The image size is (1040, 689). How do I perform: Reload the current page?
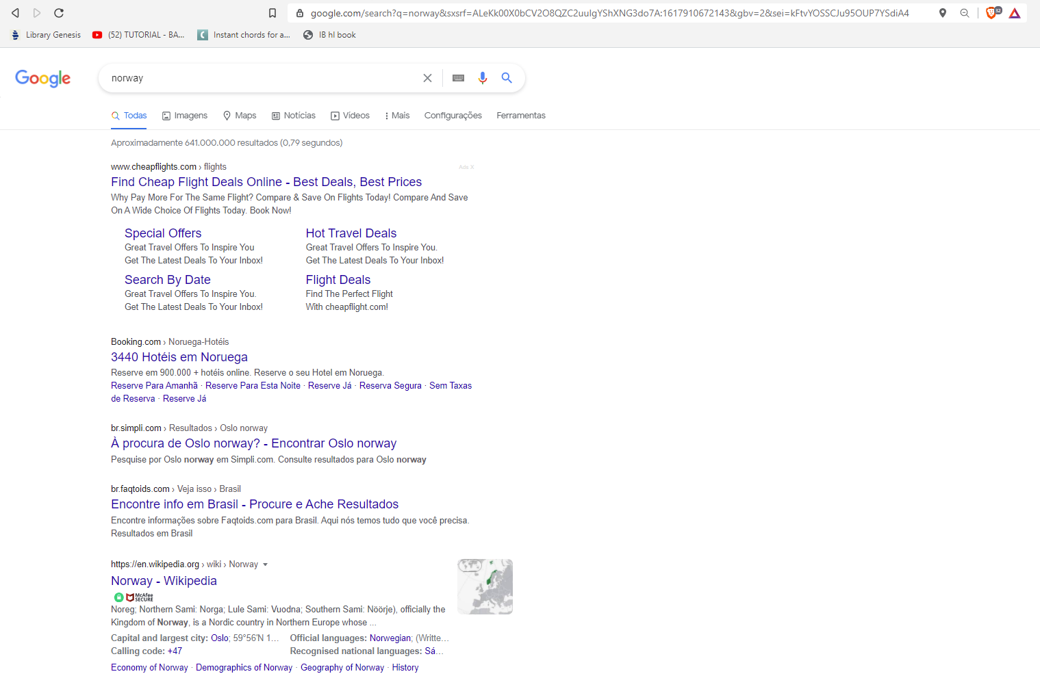point(59,13)
